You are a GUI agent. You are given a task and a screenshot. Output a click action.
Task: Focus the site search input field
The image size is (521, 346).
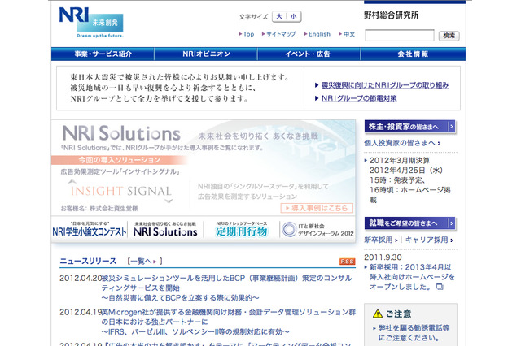400,35
